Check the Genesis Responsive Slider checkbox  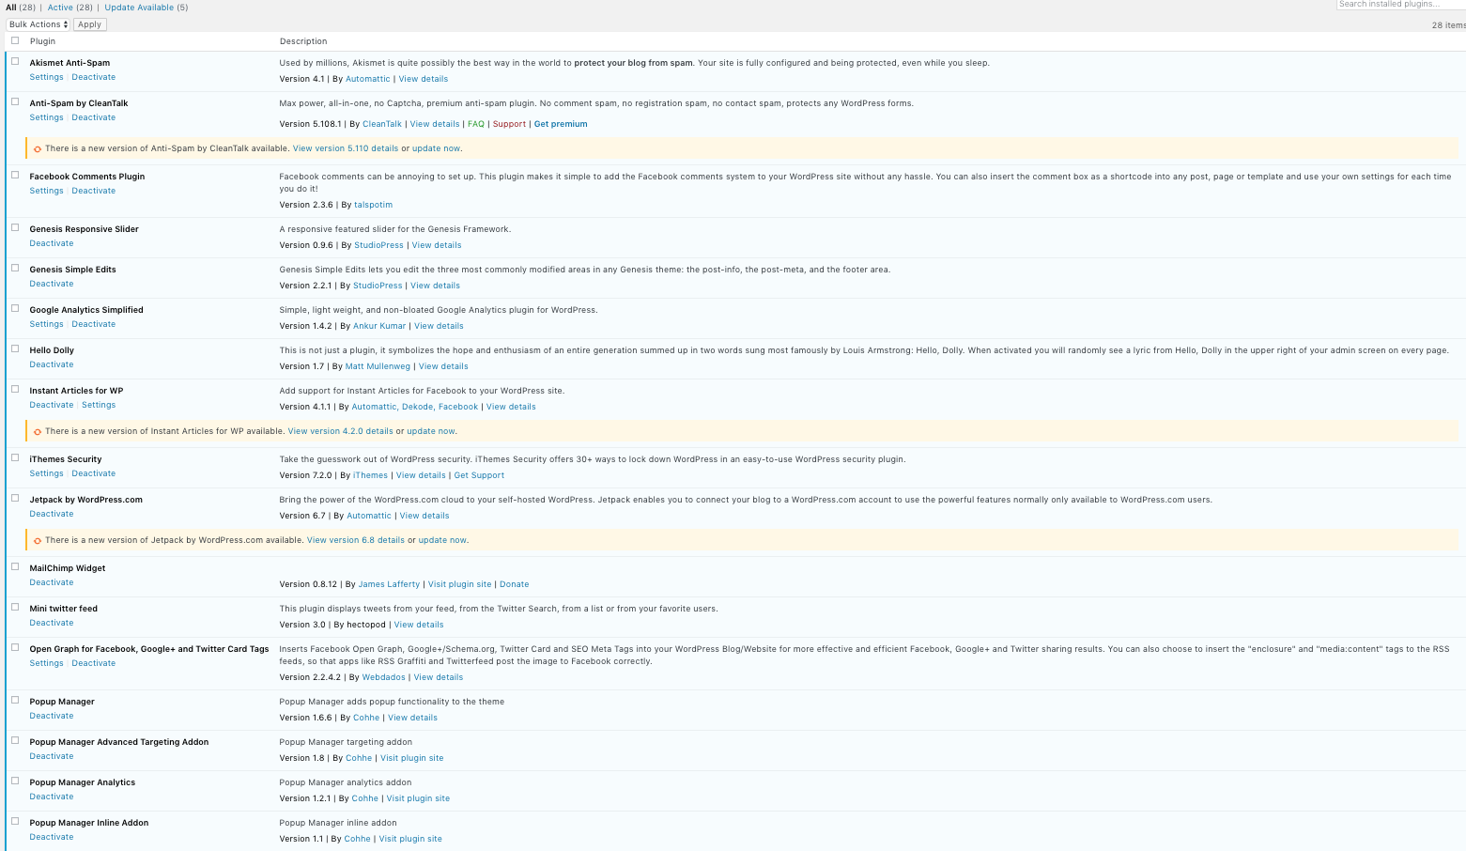15,227
